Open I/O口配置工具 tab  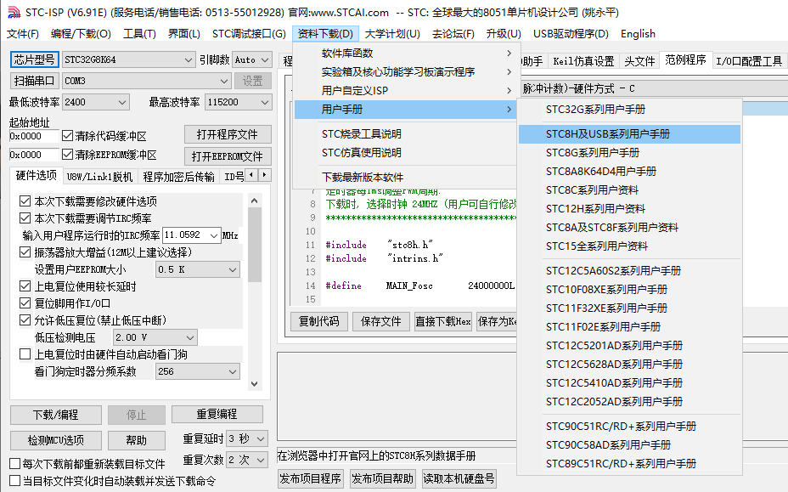coord(749,61)
